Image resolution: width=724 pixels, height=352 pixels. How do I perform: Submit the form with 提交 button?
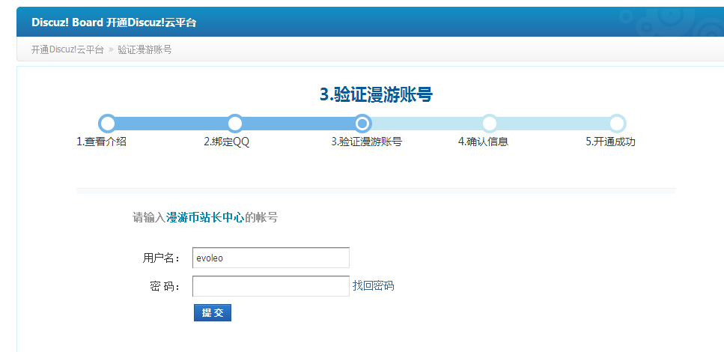213,313
